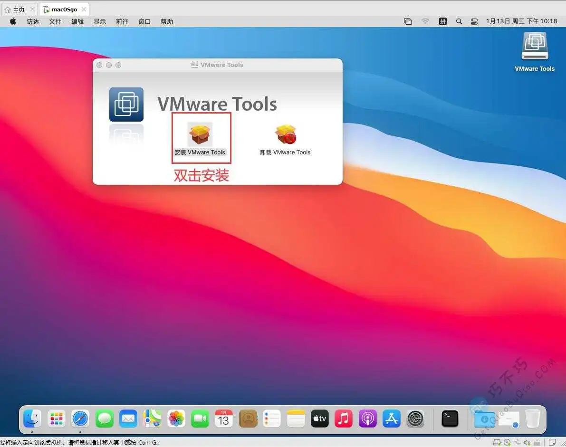The height and width of the screenshot is (447, 566).
Task: Open the VMware Tools disk on desktop
Action: [x=535, y=52]
